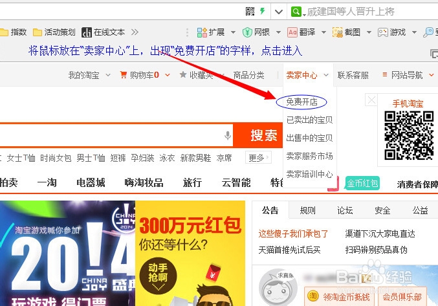
Task: Switch to the 公益 tab
Action: [420, 210]
